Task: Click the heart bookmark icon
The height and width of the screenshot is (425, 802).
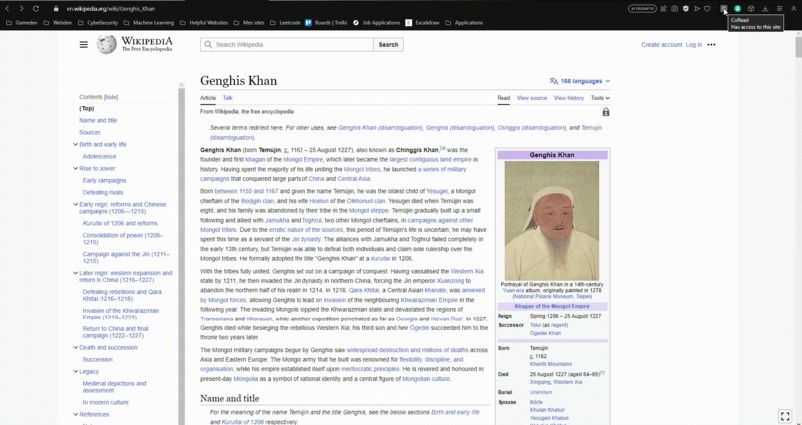Action: click(707, 9)
